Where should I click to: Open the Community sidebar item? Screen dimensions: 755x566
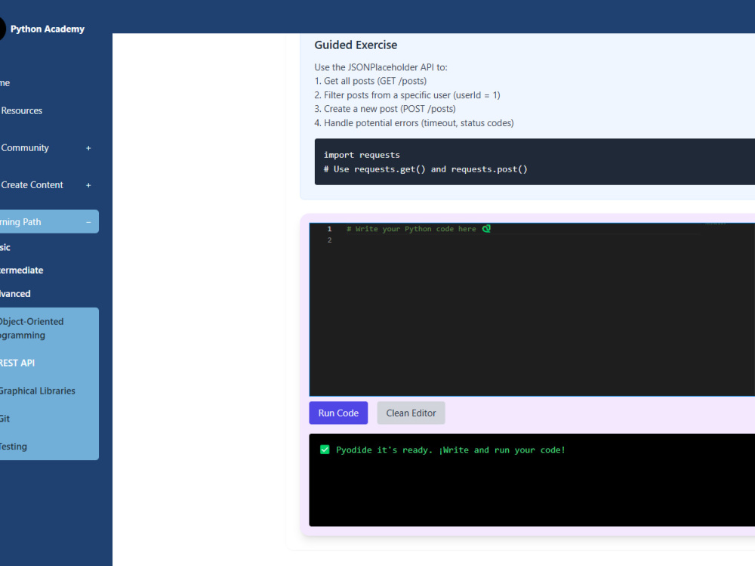25,148
